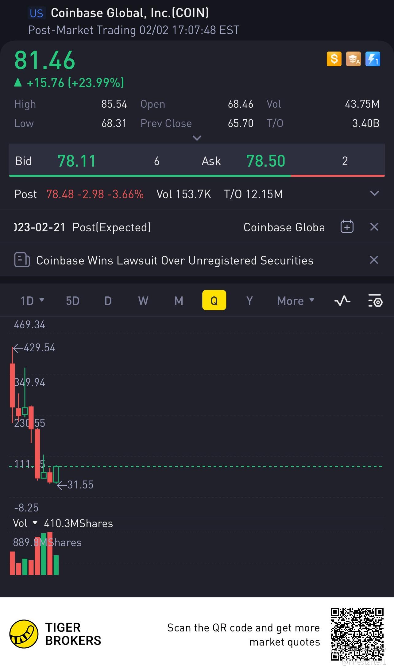Viewport: 394px width, 671px height.
Task: Tap the Bid price 78.11
Action: pyautogui.click(x=77, y=161)
